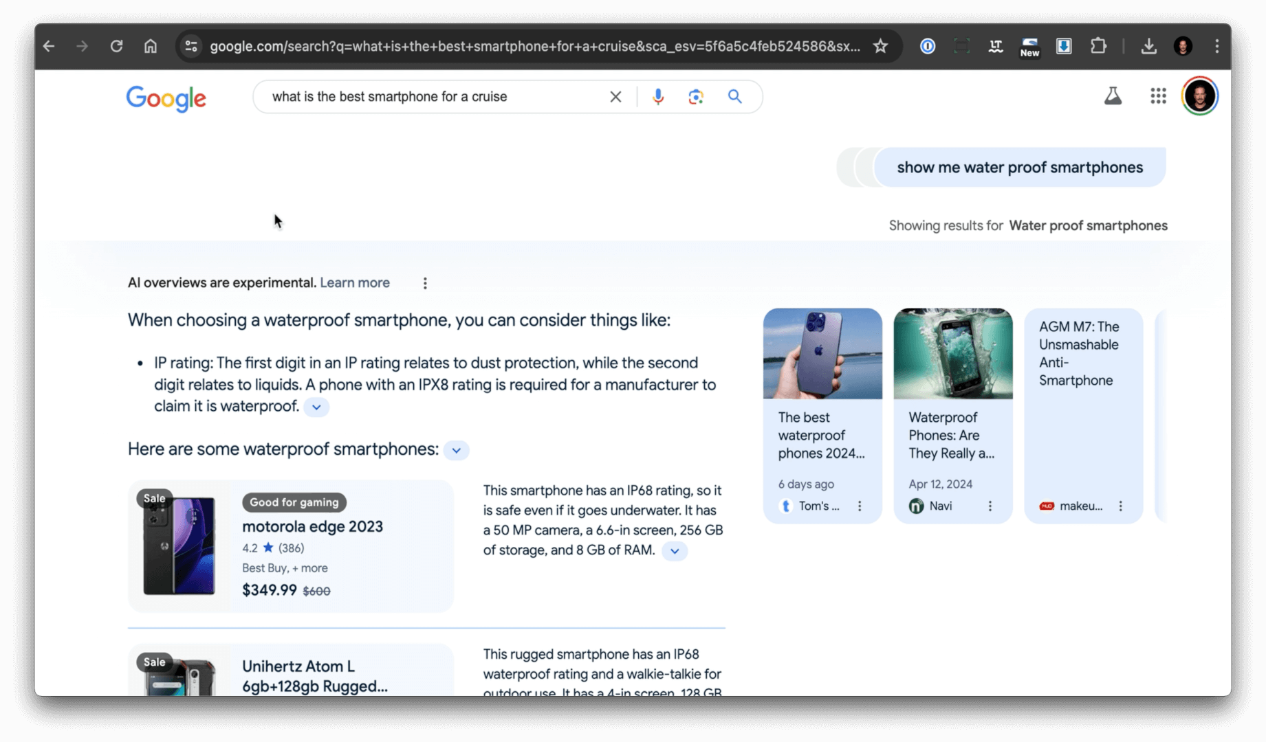
Task: Open the Google apps grid
Action: pos(1158,96)
